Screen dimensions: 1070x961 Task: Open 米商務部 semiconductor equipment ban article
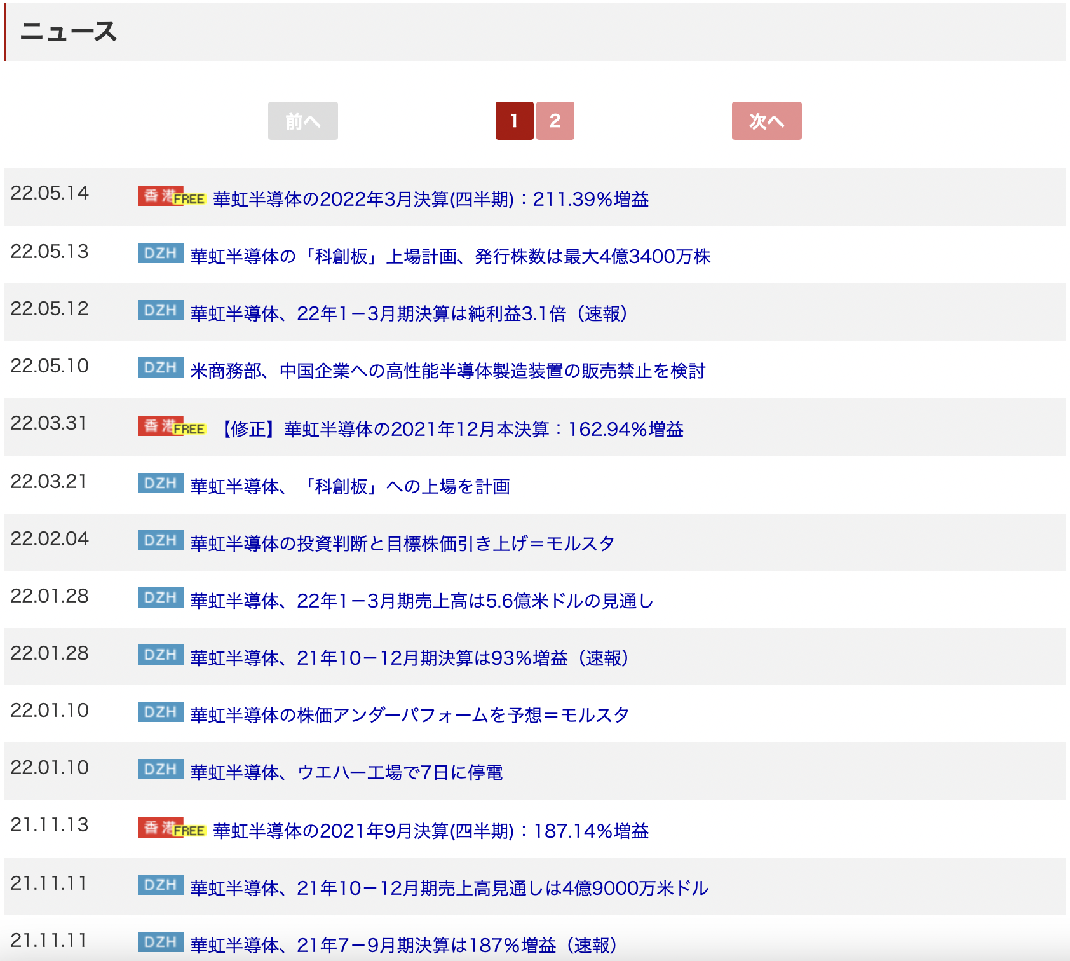coord(448,371)
